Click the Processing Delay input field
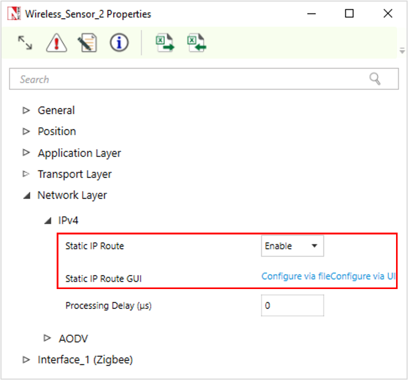This screenshot has width=408, height=380. (x=292, y=306)
